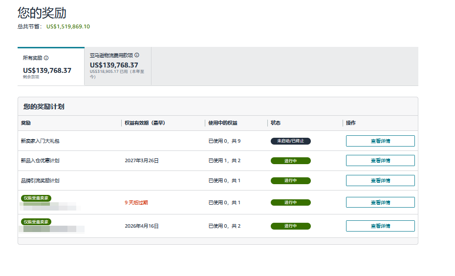Click the 使用中的权益 column header
Viewport: 455px width, 276px height.
pyautogui.click(x=223, y=123)
